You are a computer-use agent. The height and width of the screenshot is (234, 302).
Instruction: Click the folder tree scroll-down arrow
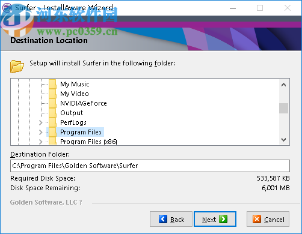tap(283, 139)
